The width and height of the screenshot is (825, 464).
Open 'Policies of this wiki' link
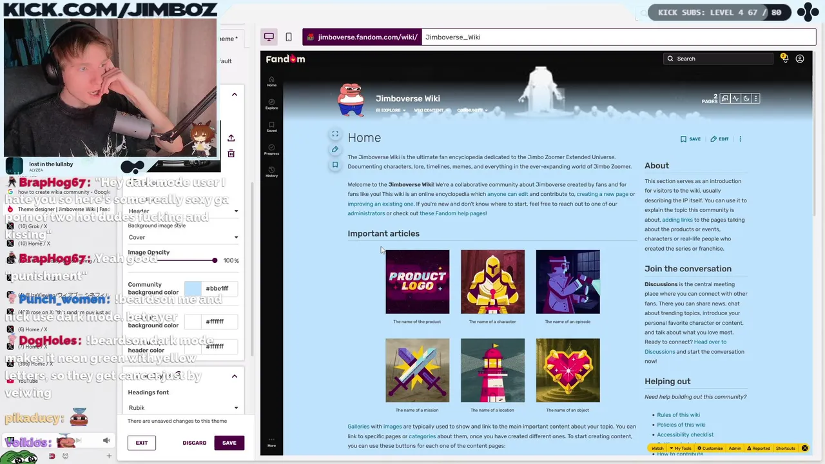click(x=681, y=425)
